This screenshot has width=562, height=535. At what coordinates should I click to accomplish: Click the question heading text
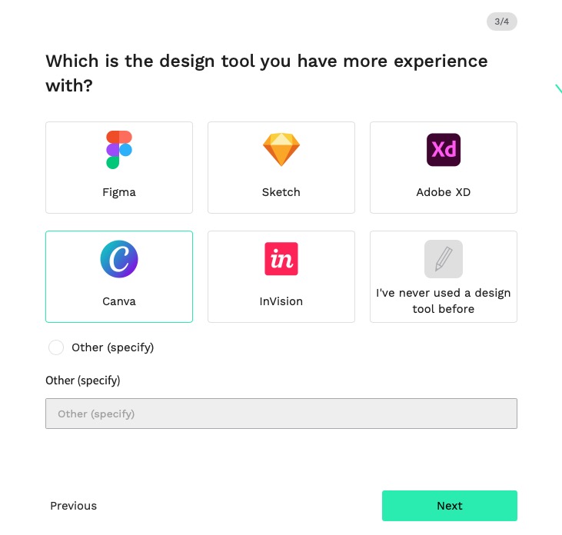pos(267,72)
